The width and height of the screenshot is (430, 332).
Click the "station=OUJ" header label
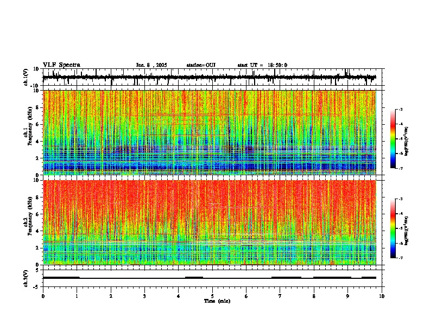201,65
